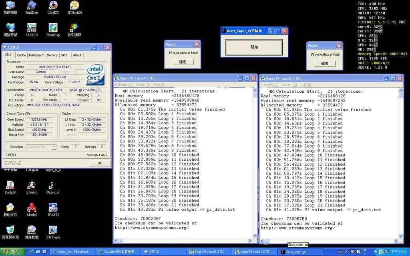410x256 pixels.
Task: Select the PhotoCap desktop shortcut
Action: pos(53,30)
